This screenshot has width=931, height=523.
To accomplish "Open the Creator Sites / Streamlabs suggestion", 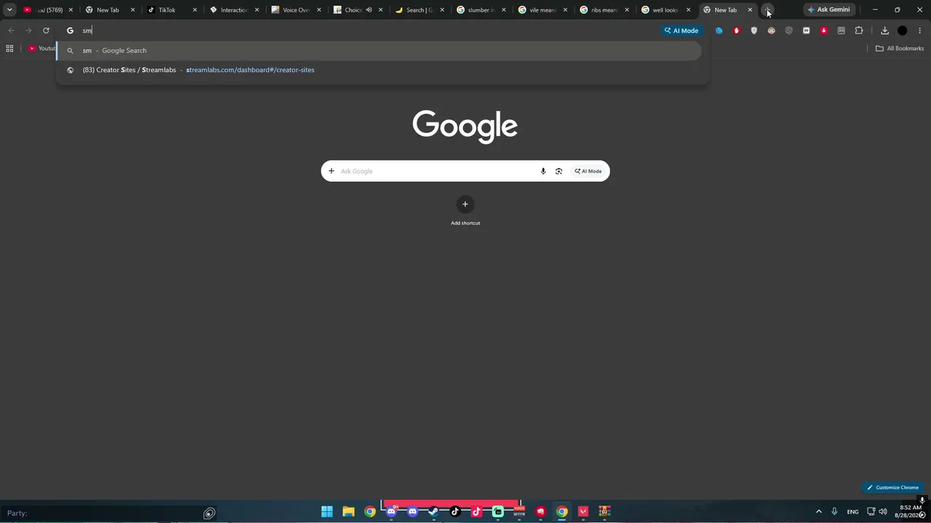I will click(x=379, y=70).
